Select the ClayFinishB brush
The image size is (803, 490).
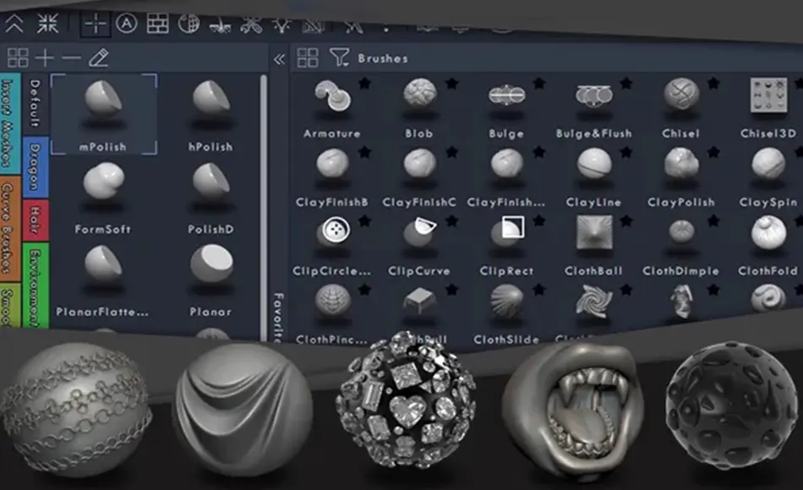pyautogui.click(x=332, y=177)
